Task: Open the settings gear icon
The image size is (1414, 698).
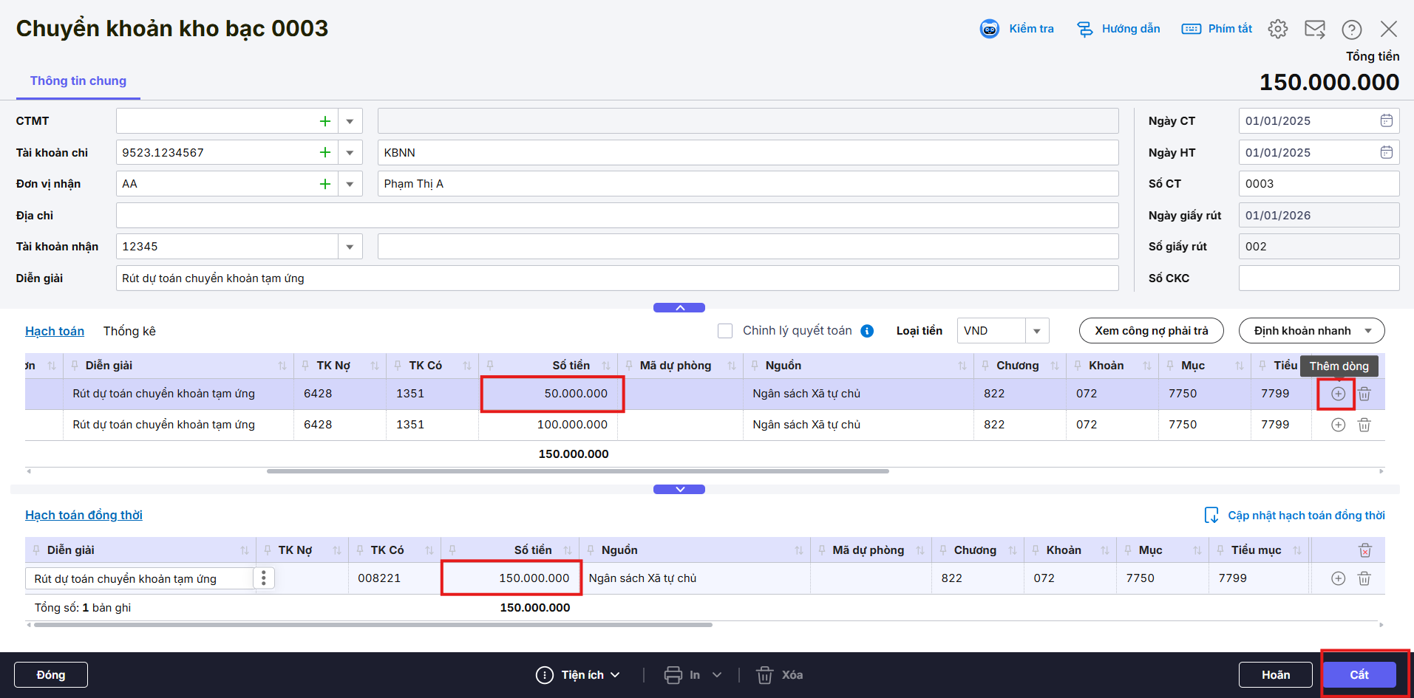Action: tap(1277, 29)
